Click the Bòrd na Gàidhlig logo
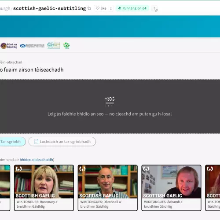 coord(9,46)
